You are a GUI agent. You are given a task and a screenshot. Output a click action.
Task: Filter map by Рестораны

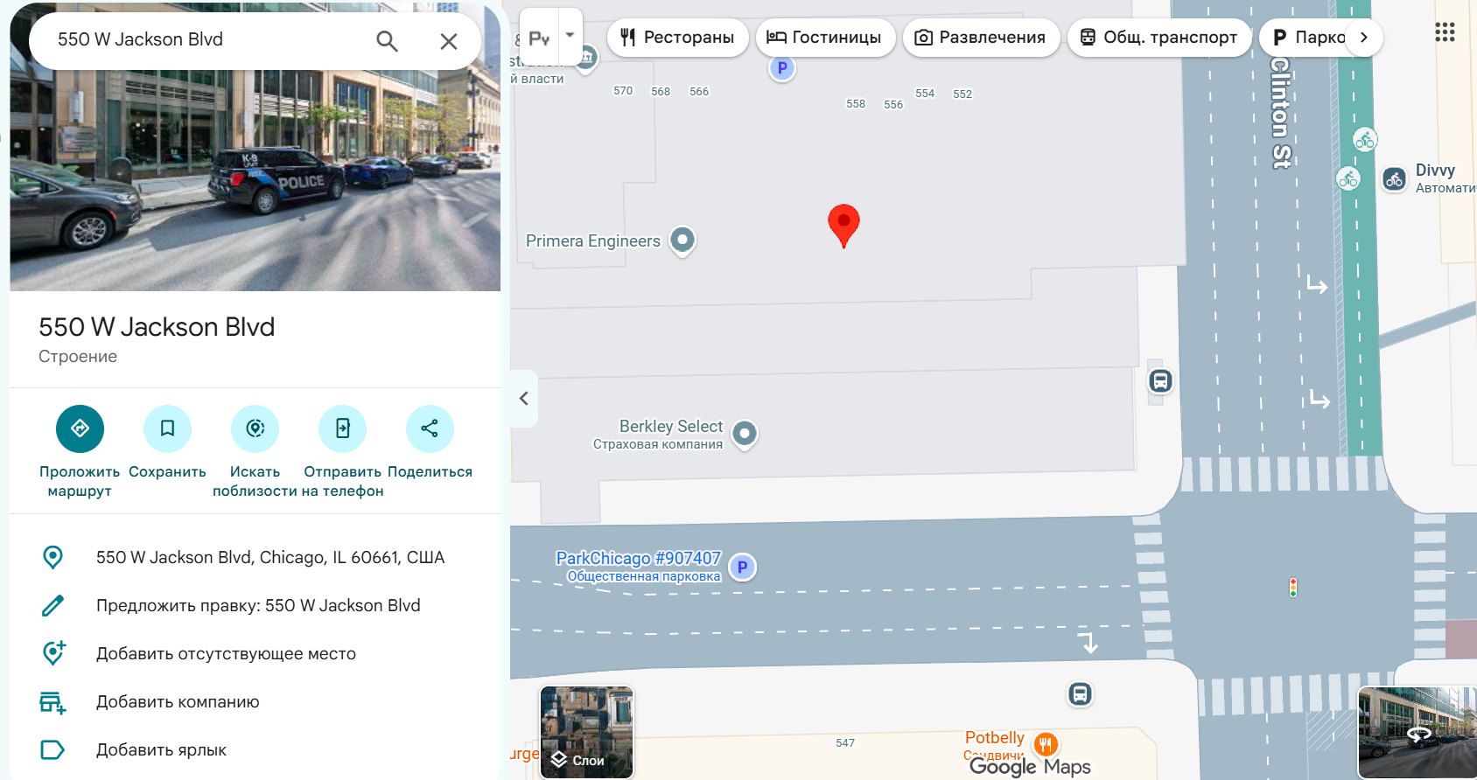point(678,38)
